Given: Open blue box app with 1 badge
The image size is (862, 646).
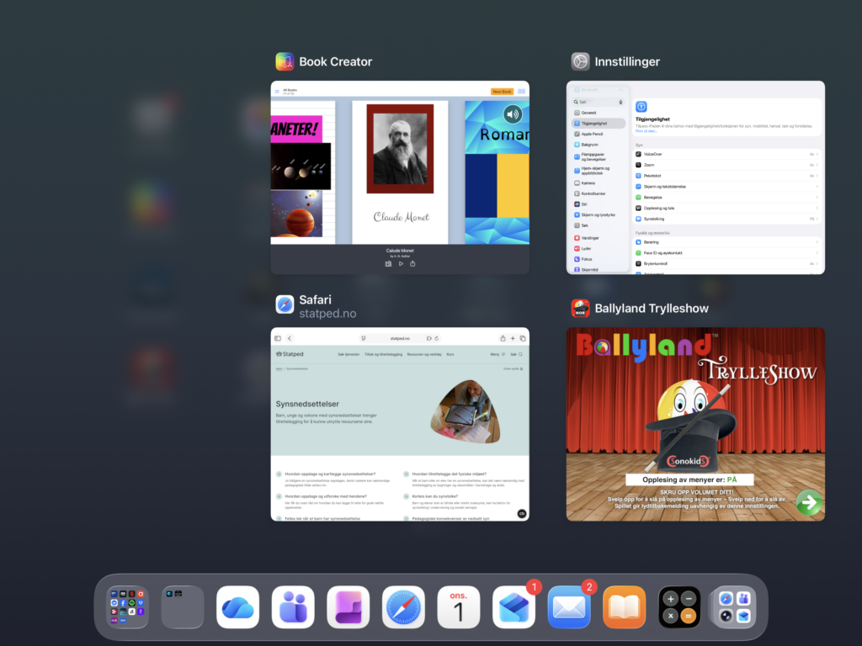Looking at the screenshot, I should [x=513, y=607].
